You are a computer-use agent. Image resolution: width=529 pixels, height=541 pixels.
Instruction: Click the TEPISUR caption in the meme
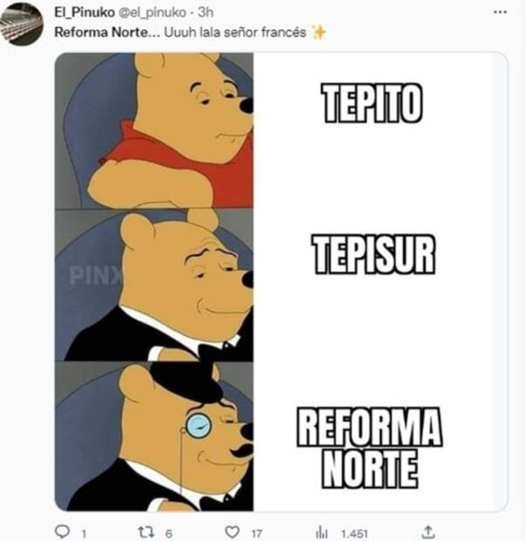pyautogui.click(x=374, y=254)
